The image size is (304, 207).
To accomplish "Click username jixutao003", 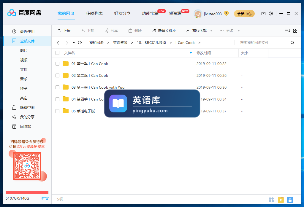I will pyautogui.click(x=213, y=14).
